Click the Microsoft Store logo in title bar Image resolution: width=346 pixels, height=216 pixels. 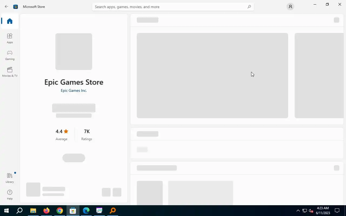click(16, 7)
